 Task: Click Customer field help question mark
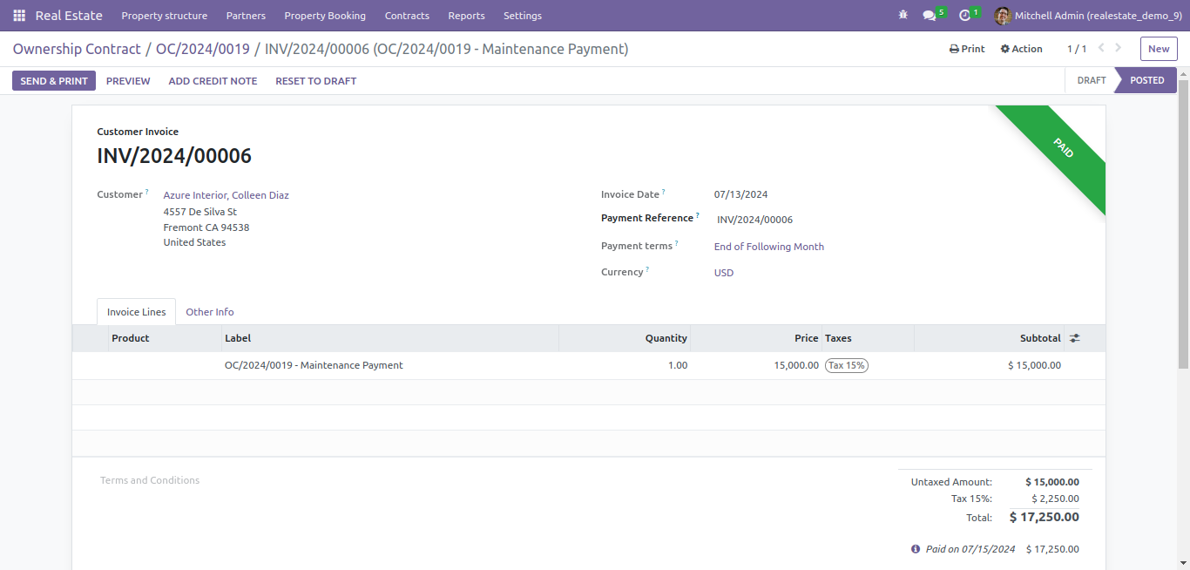point(146,193)
